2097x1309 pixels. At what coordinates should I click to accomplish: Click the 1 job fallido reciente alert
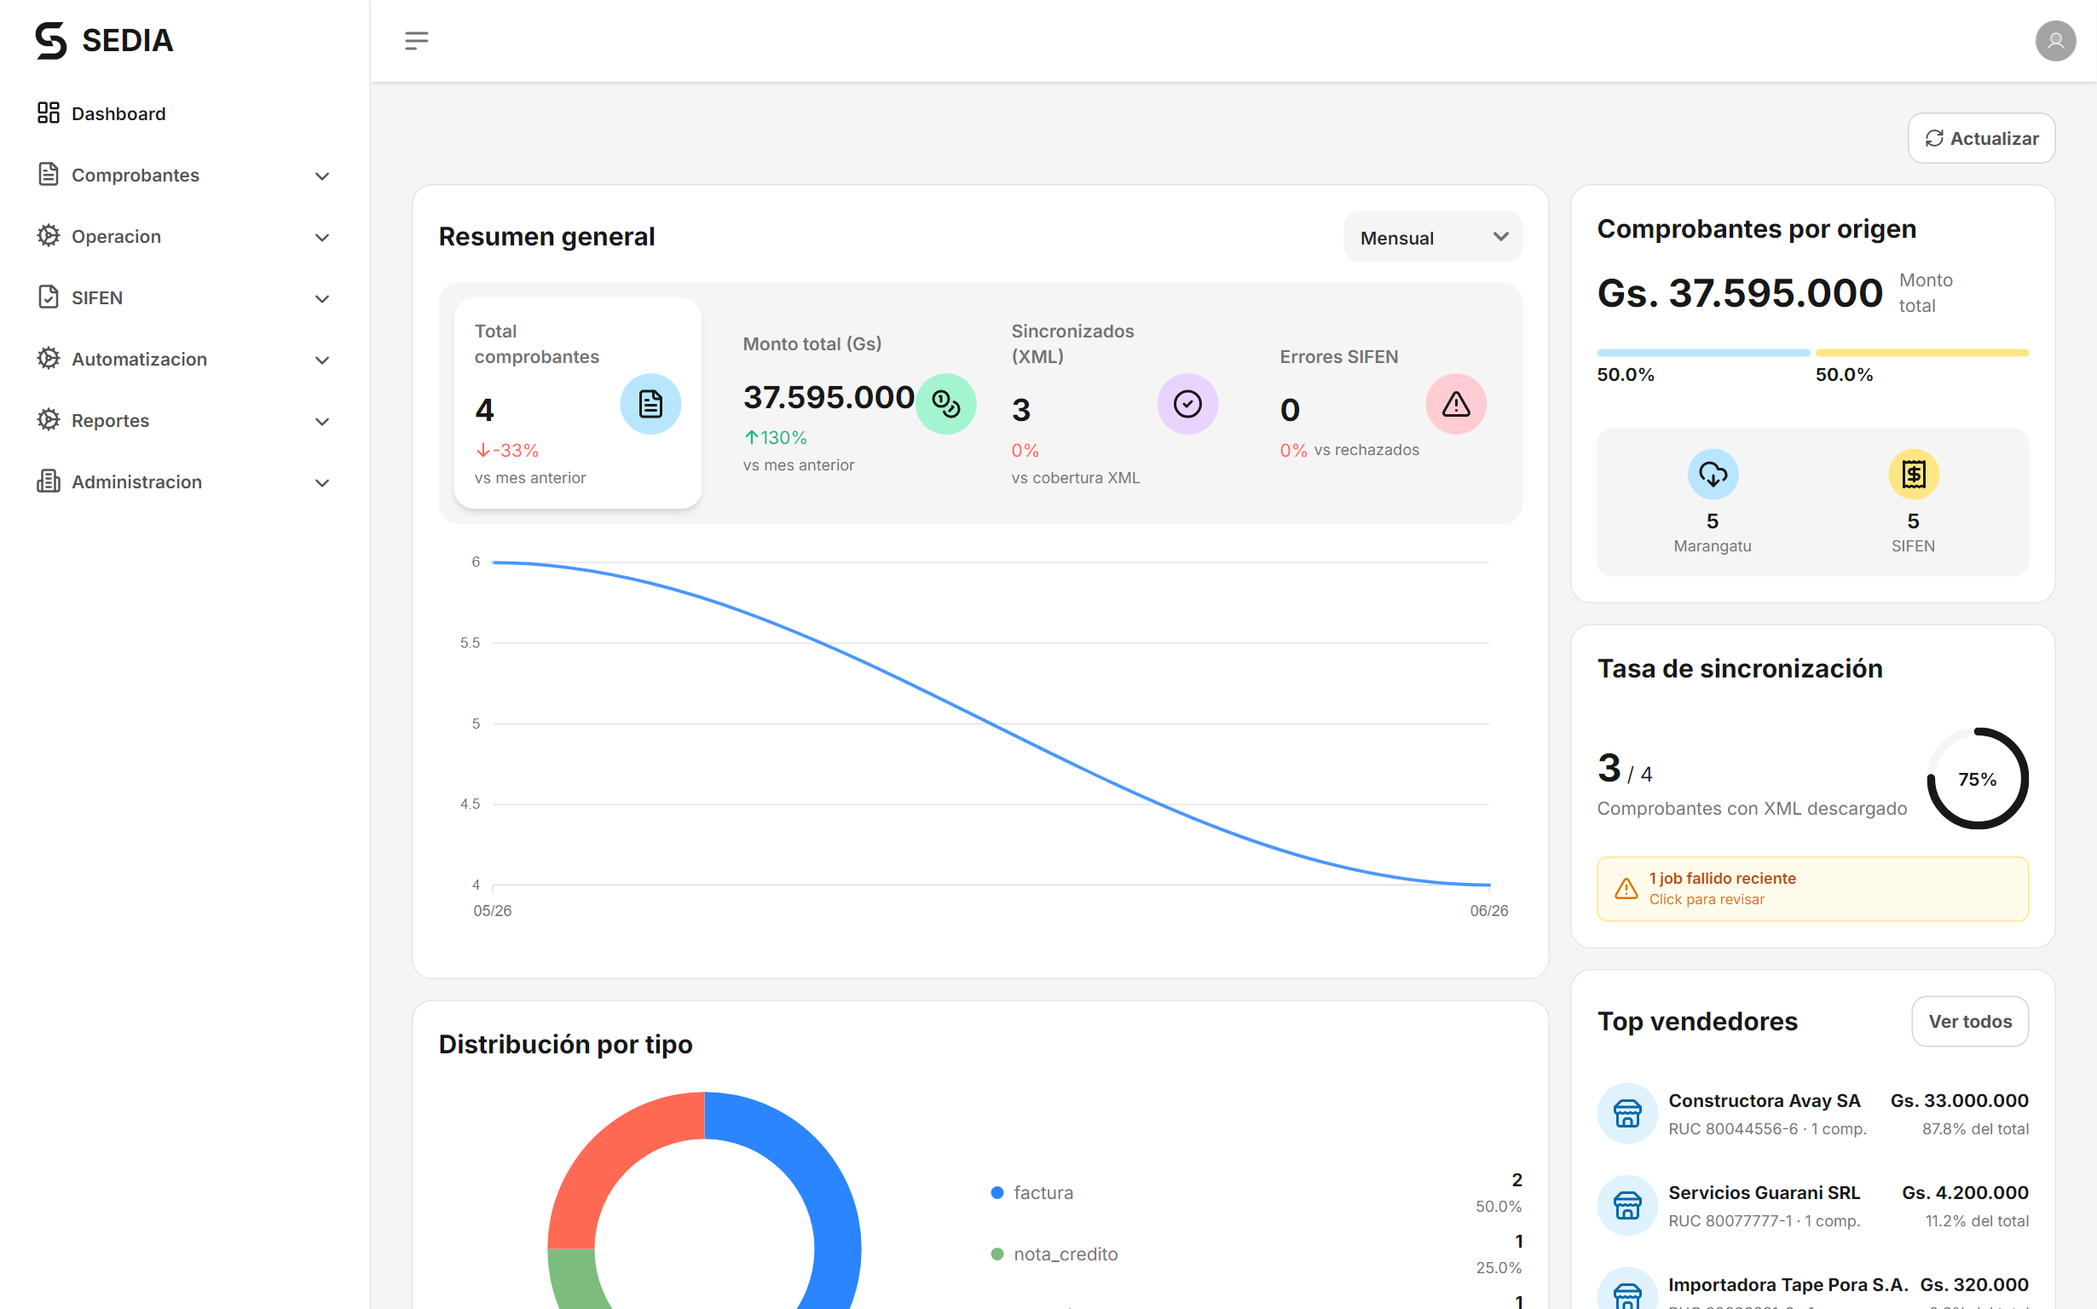(x=1812, y=889)
